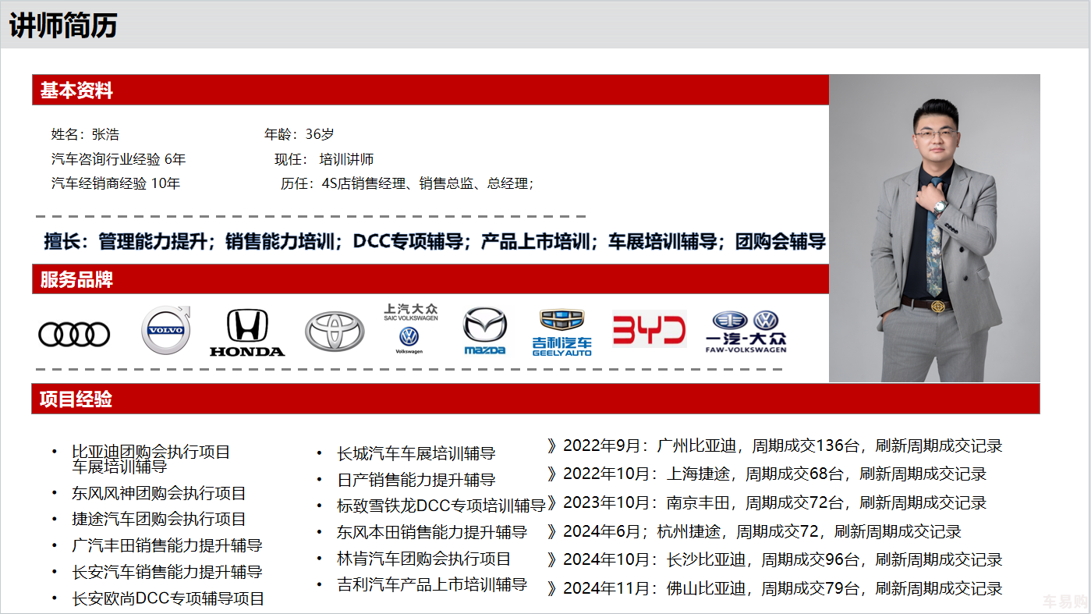
Task: Select the 历任 4S店销售经理 line
Action: 407,184
